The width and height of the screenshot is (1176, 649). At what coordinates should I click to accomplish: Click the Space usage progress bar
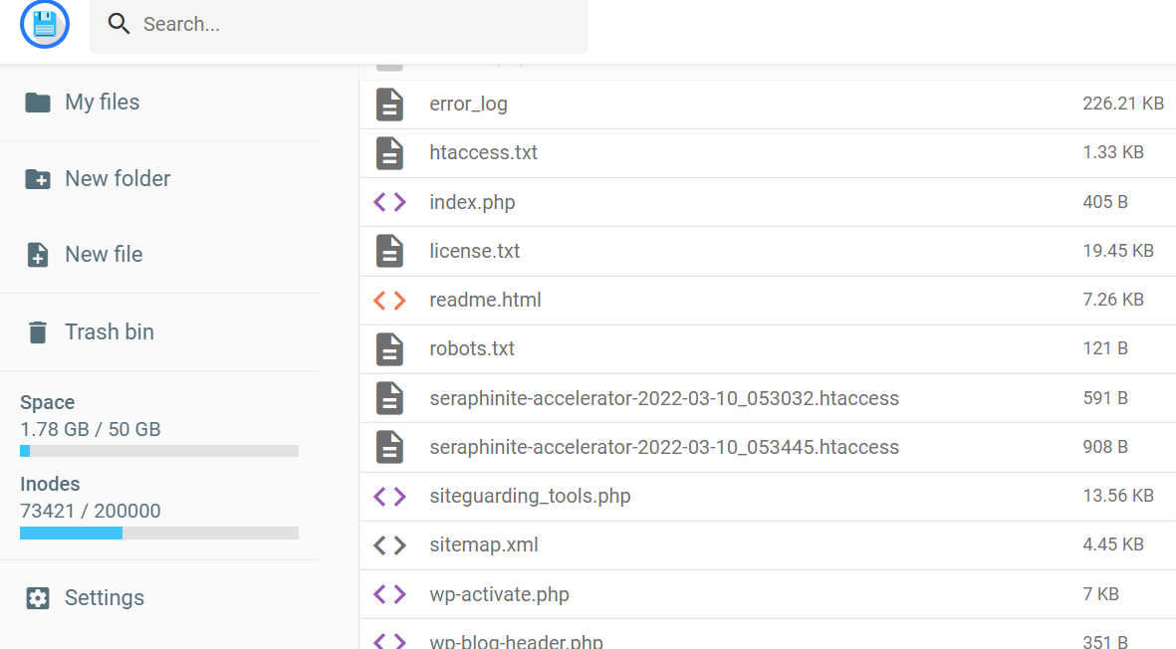tap(159, 451)
